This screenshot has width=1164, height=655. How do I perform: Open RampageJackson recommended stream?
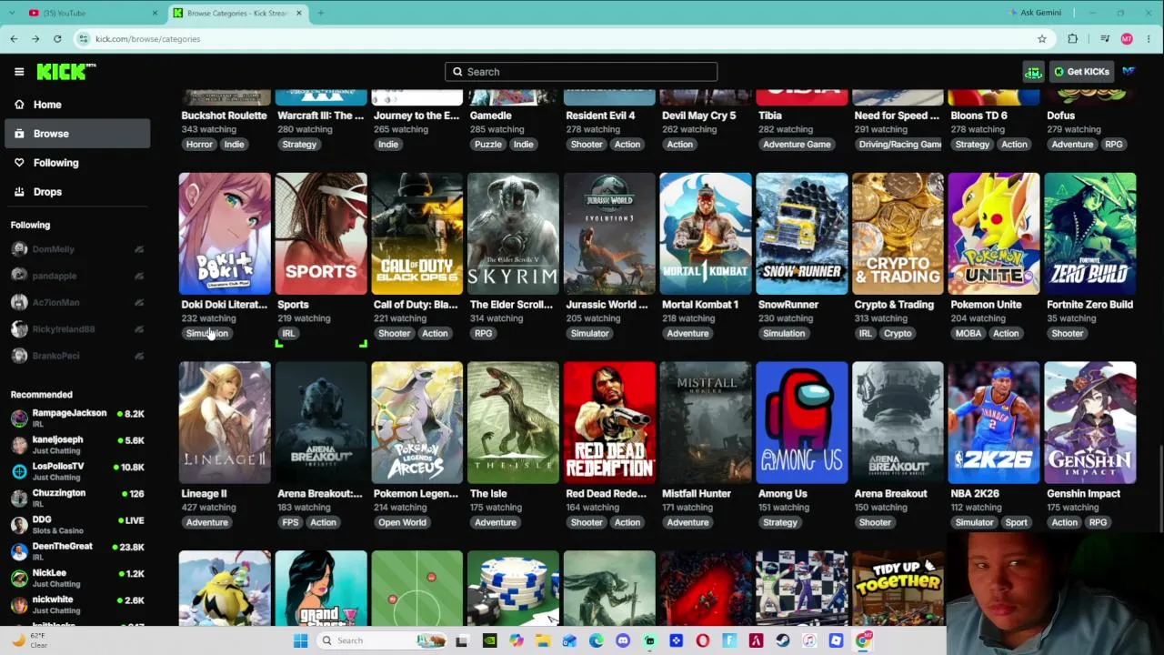pyautogui.click(x=75, y=418)
